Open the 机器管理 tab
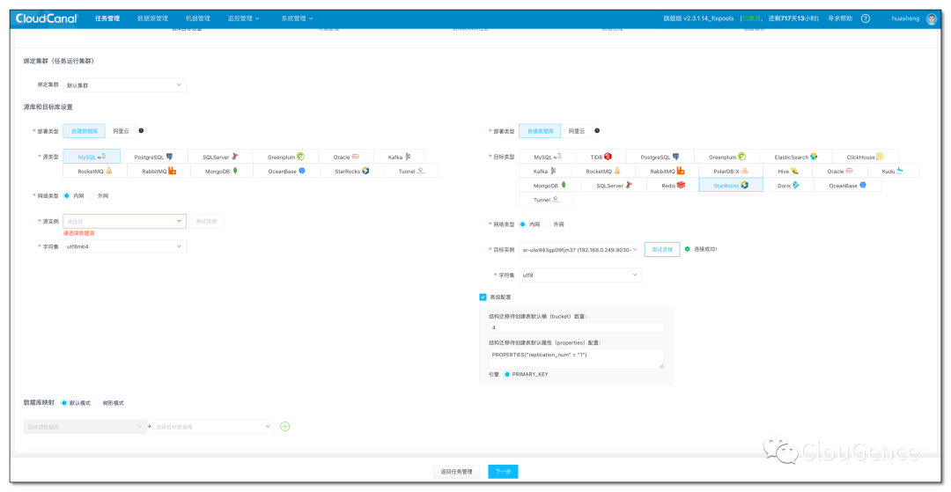951x492 pixels. point(197,18)
